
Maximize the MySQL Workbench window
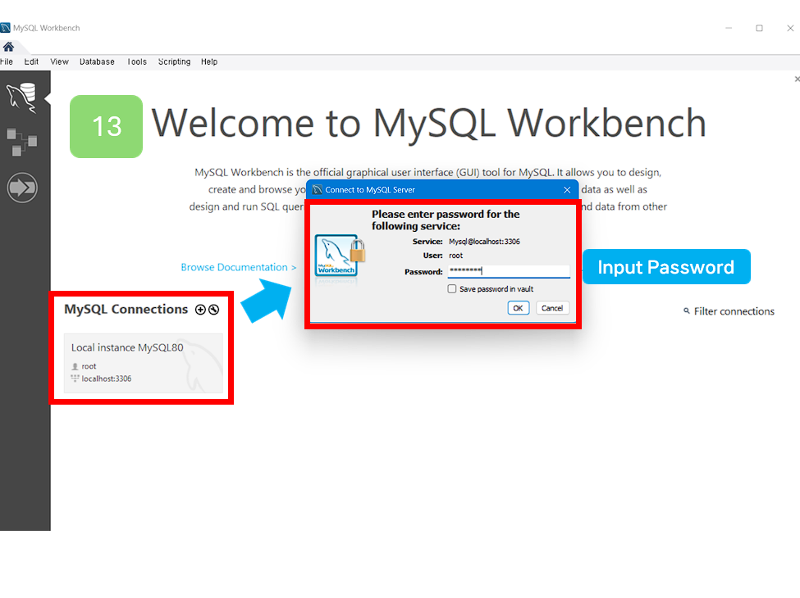(x=759, y=28)
